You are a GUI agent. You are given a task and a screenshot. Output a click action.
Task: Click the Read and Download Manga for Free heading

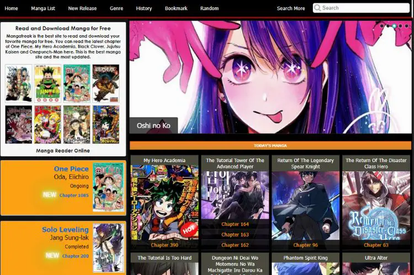pyautogui.click(x=63, y=28)
